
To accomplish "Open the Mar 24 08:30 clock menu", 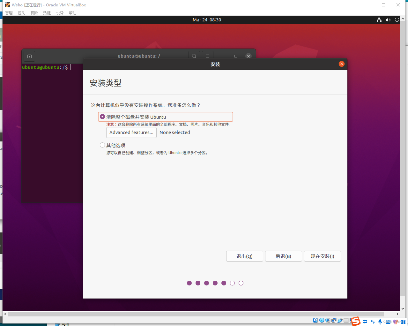I will (x=207, y=20).
